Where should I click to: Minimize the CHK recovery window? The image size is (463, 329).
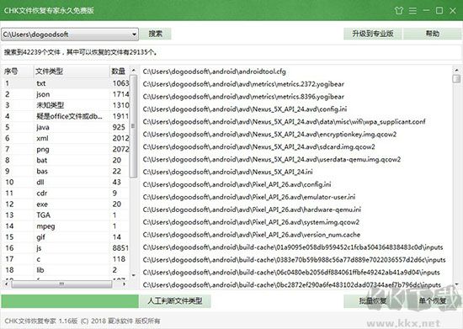tap(426, 10)
